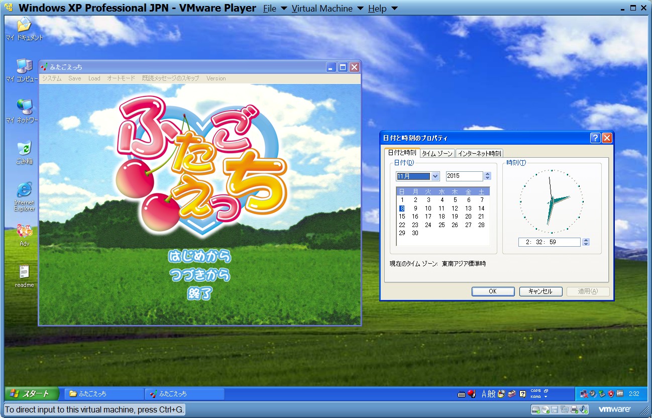Screen dimensions: 652x418
Task: Click the VMware network adapter device icon
Action: coord(565,409)
